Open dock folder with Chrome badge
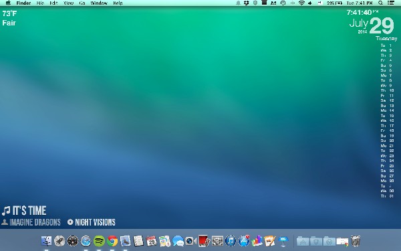The height and width of the screenshot is (251, 401). pyautogui.click(x=342, y=241)
